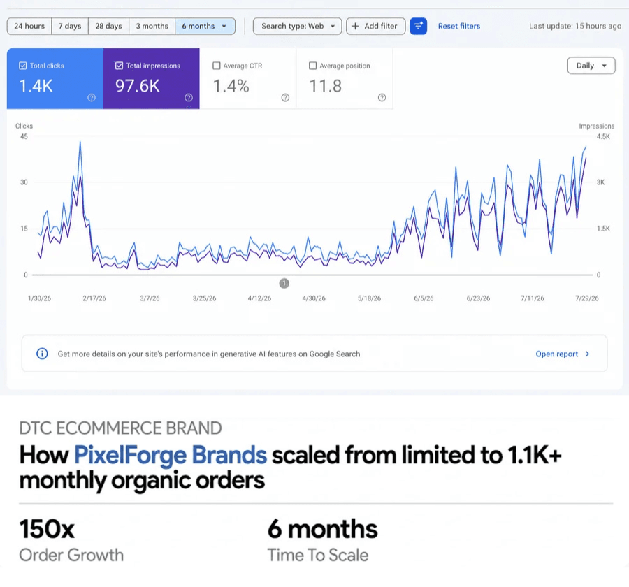Click the info icon in generative AI banner

click(42, 354)
